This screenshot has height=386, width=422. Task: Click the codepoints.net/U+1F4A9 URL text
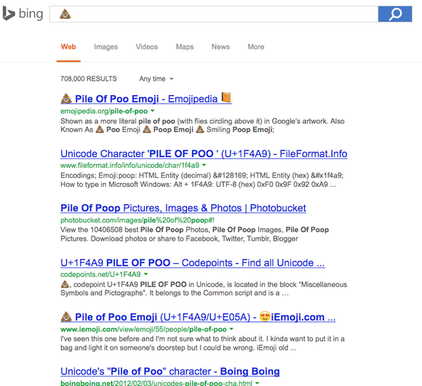100,275
